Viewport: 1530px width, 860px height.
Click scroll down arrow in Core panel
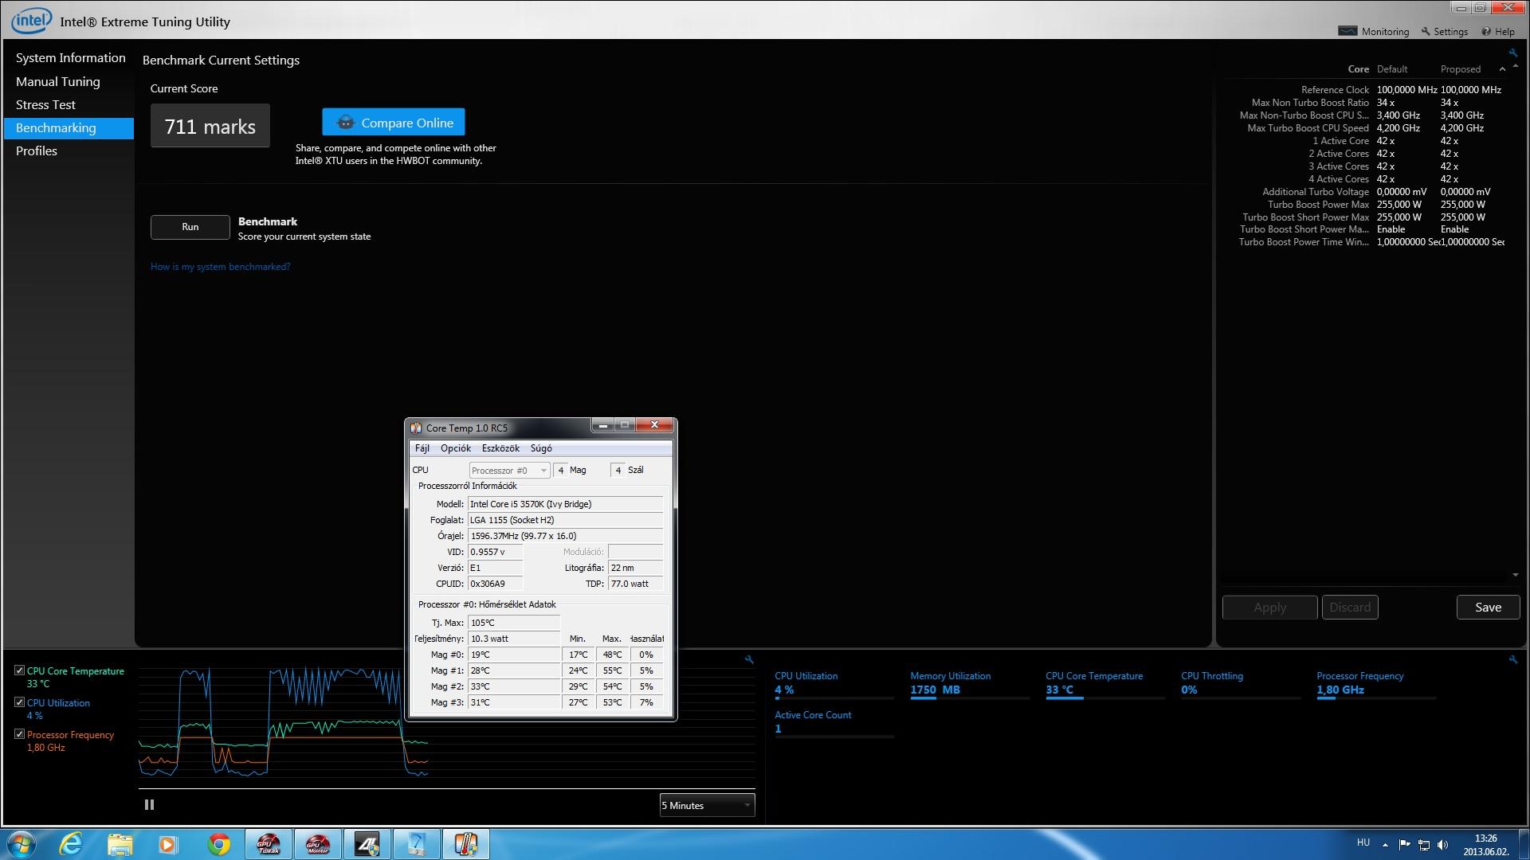point(1516,575)
